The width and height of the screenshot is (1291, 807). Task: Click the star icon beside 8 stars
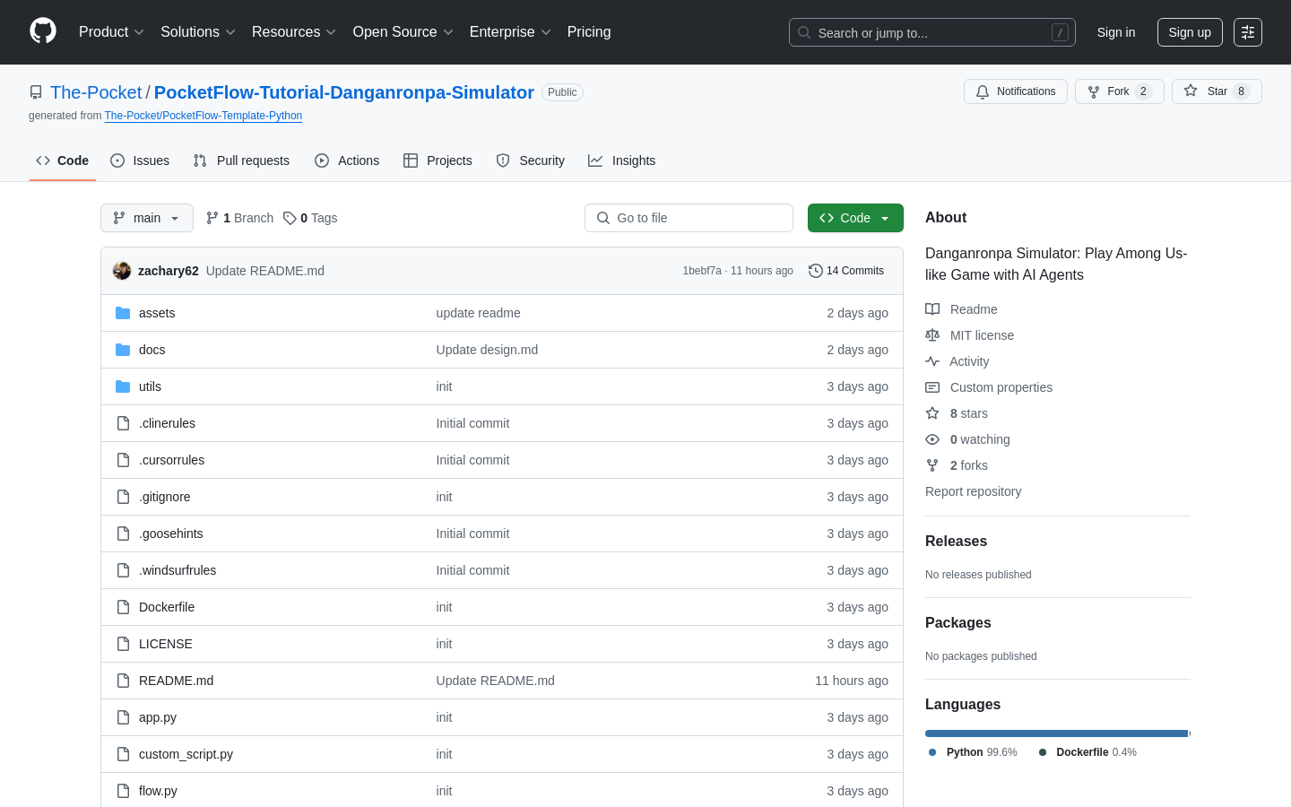(x=932, y=413)
